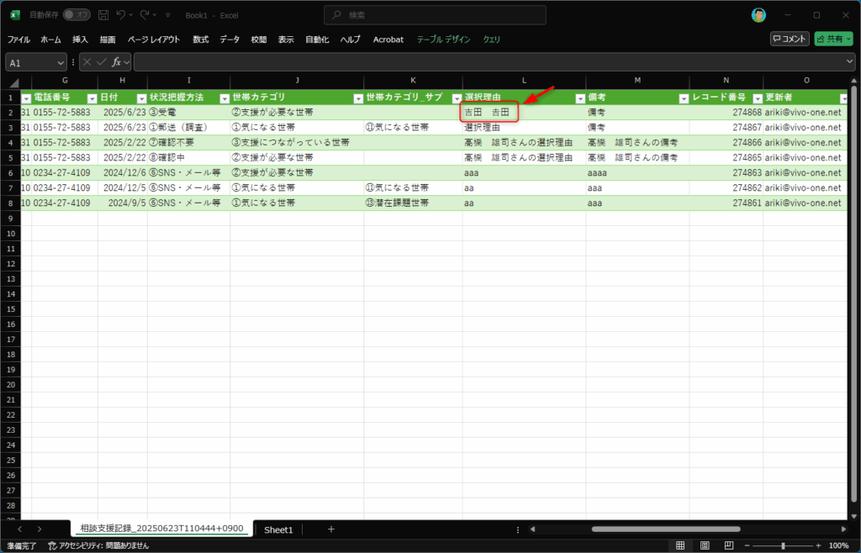Expand the formula bar chevron
Screen dimensions: 861x553
point(850,62)
